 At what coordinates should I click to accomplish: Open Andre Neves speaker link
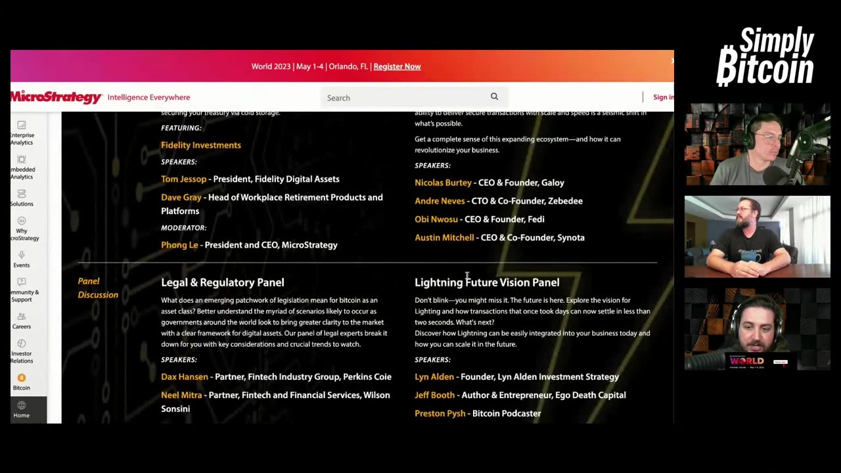[440, 201]
